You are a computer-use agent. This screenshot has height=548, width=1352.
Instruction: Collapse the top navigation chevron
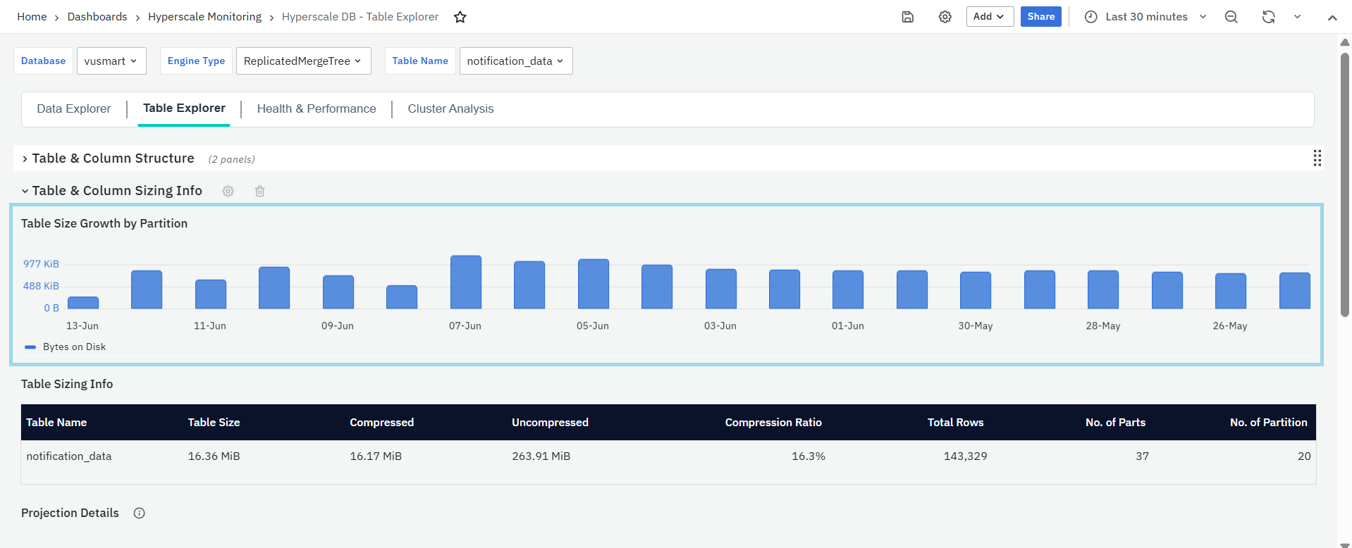[1332, 18]
